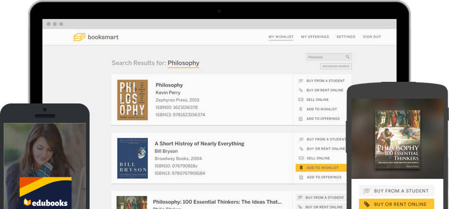
Task: Click tag icon on phone's yellow Buy or Rent button
Action: pos(366,204)
